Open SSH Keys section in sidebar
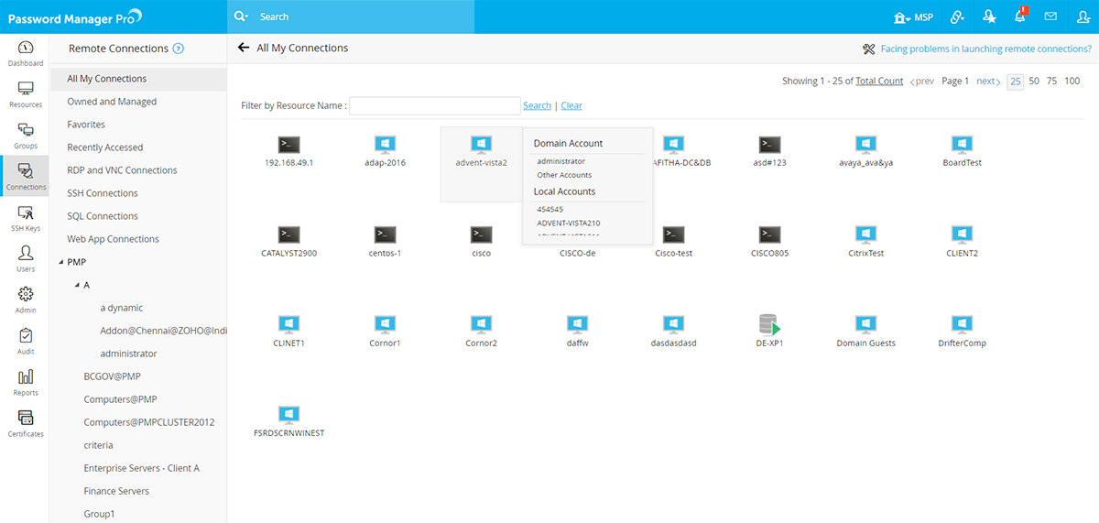1099x523 pixels. tap(25, 219)
